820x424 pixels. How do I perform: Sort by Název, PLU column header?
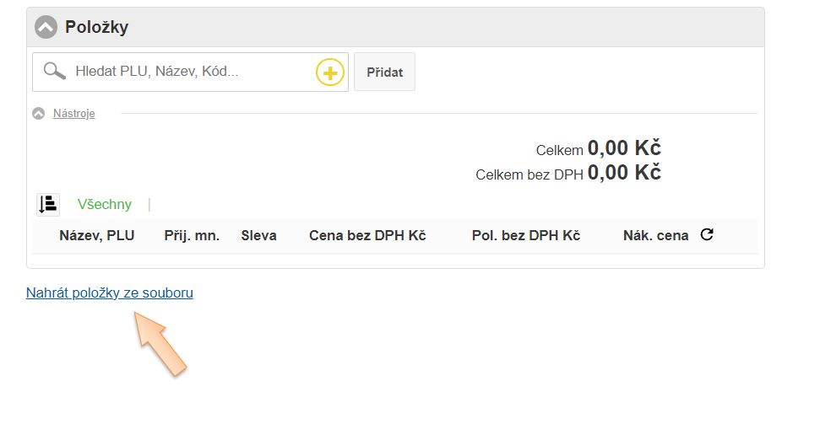[96, 235]
